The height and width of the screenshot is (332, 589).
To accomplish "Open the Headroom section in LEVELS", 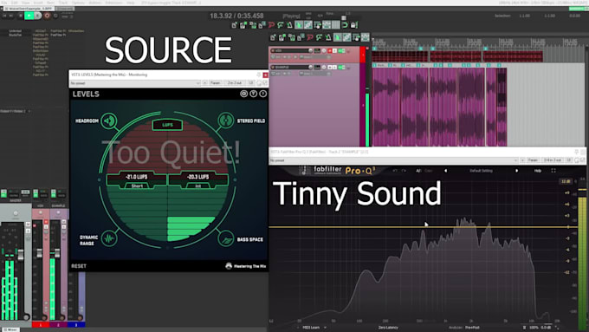I will tap(109, 120).
